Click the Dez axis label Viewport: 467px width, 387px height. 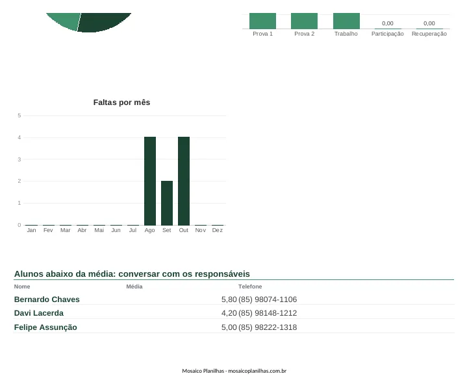[x=218, y=230]
